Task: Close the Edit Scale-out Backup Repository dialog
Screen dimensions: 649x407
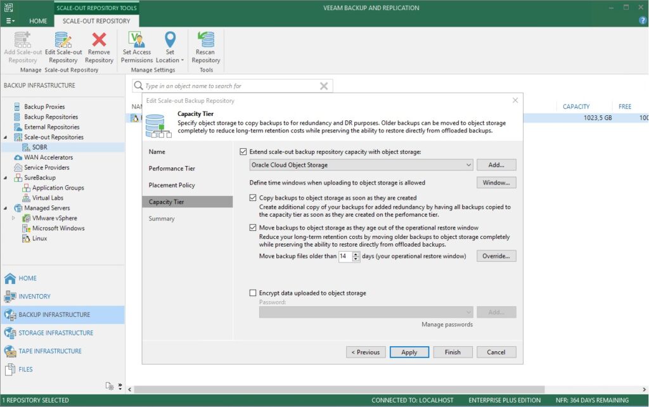Action: (515, 100)
